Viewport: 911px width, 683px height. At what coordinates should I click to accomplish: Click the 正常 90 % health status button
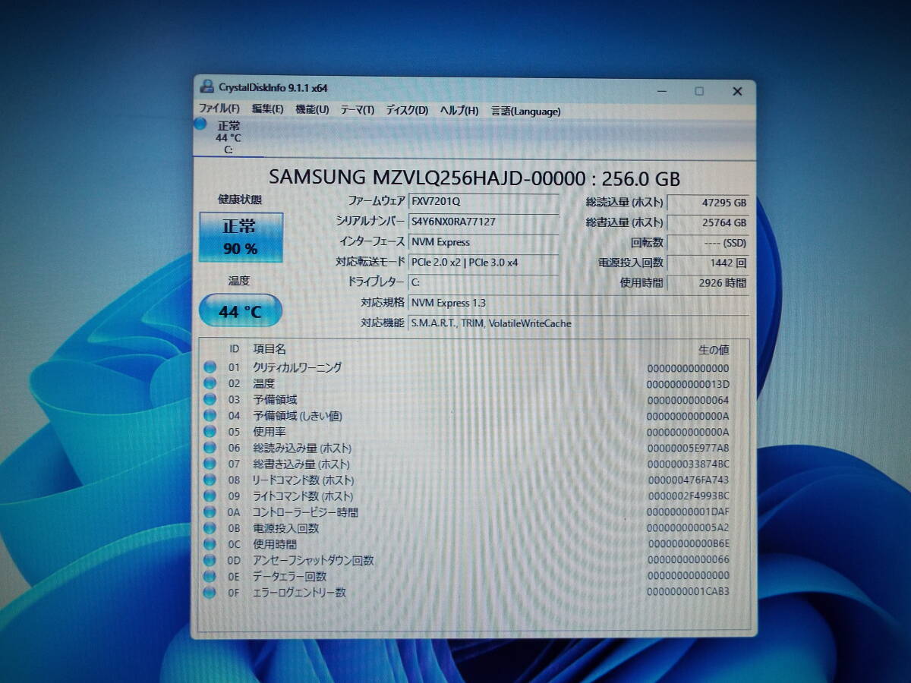coord(241,237)
